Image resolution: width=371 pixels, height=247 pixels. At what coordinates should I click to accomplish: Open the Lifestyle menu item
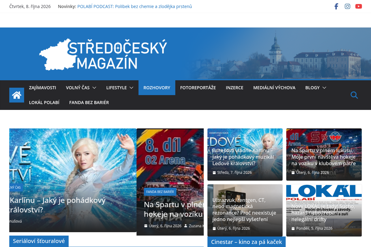click(117, 88)
